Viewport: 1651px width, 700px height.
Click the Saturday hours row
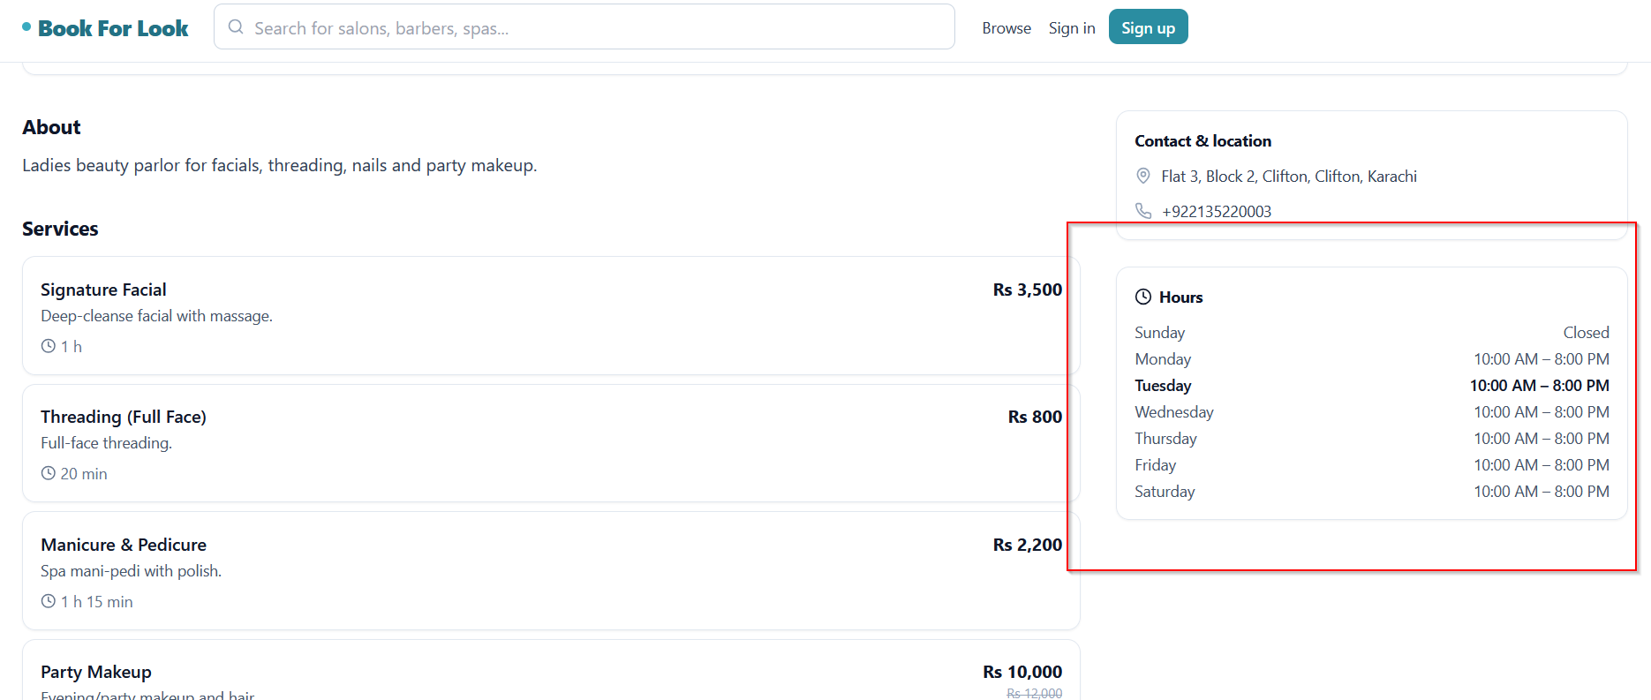(1372, 492)
